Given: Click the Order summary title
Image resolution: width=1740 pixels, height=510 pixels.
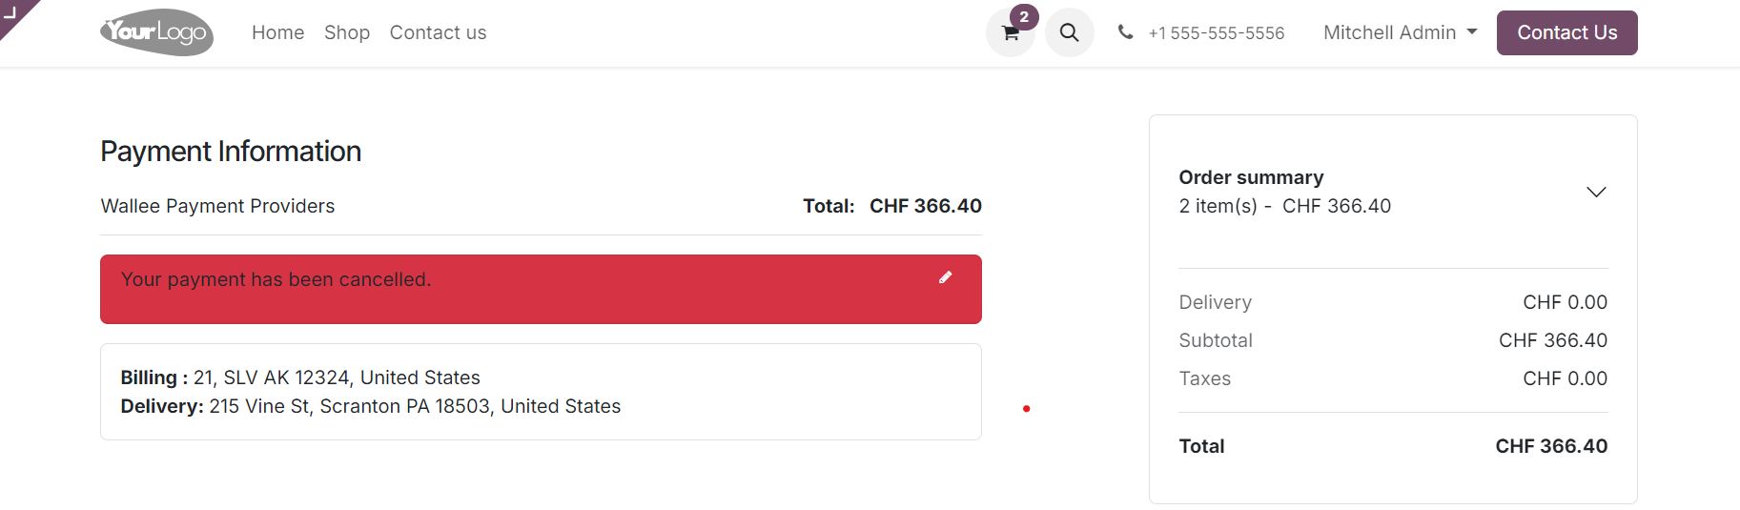Looking at the screenshot, I should (x=1251, y=177).
